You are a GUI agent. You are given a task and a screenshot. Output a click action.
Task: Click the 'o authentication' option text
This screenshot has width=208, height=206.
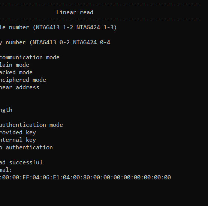(x=26, y=147)
